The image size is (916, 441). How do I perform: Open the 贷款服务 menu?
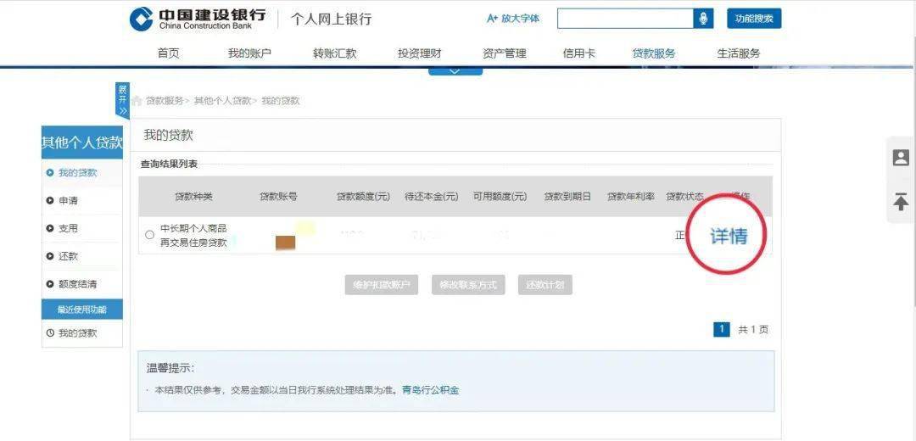point(653,53)
